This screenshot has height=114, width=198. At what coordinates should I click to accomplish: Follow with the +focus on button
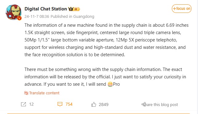pyautogui.click(x=181, y=9)
